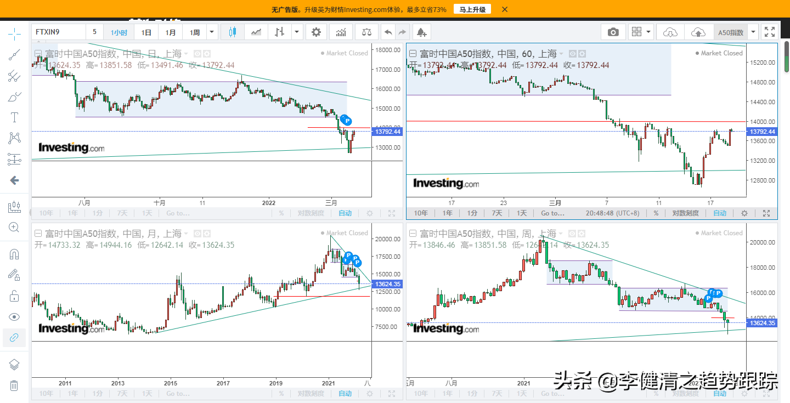790x403 pixels.
Task: Toggle hide all drawings eye icon
Action: pos(14,317)
